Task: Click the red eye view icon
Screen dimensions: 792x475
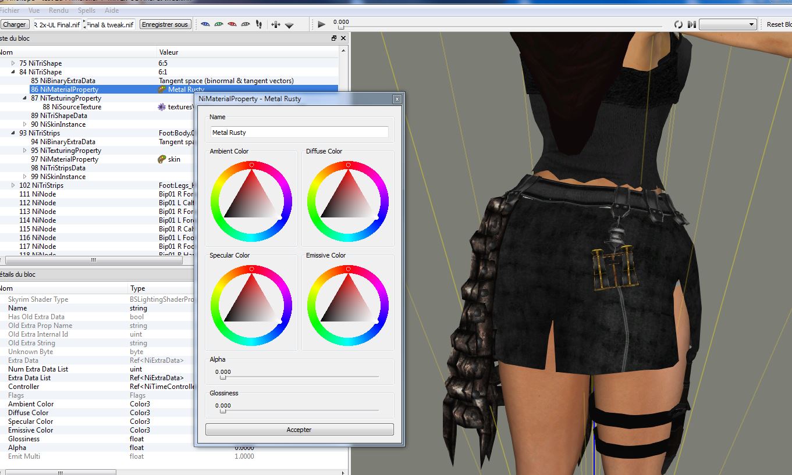Action: [232, 24]
